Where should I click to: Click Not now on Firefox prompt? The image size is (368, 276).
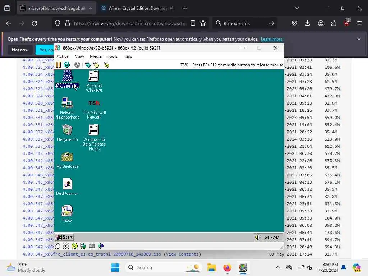click(20, 50)
